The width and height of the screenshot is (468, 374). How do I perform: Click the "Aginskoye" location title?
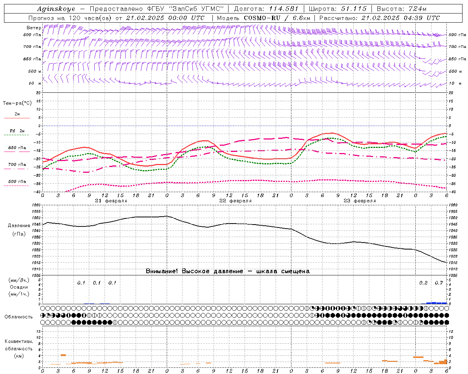(56, 9)
